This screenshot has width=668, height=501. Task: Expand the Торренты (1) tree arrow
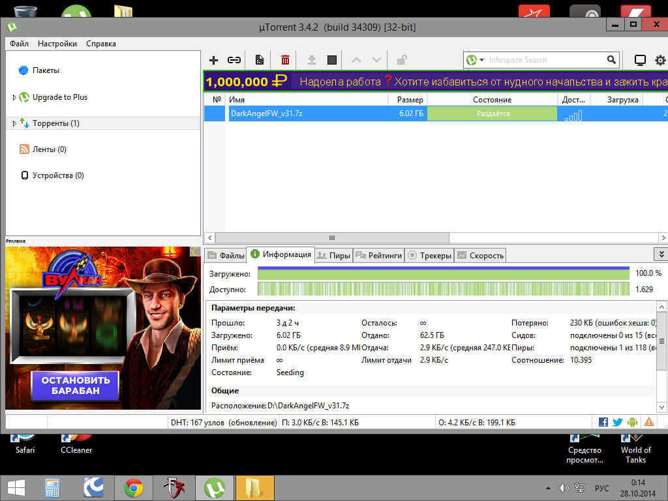point(14,123)
